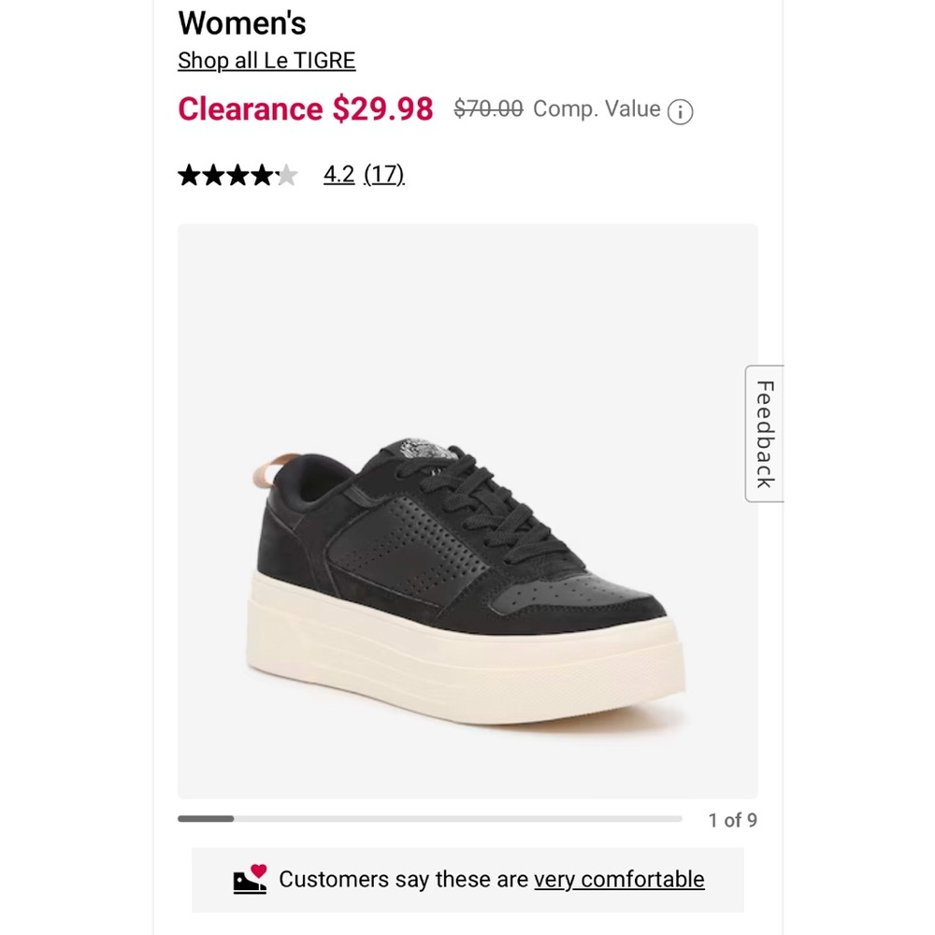This screenshot has width=935, height=935.
Task: Click the fourth rating star
Action: coord(260,174)
